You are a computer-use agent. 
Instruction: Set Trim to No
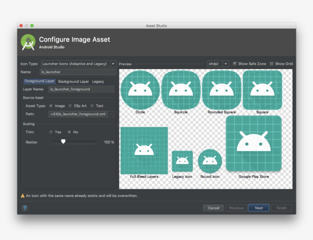(x=69, y=132)
